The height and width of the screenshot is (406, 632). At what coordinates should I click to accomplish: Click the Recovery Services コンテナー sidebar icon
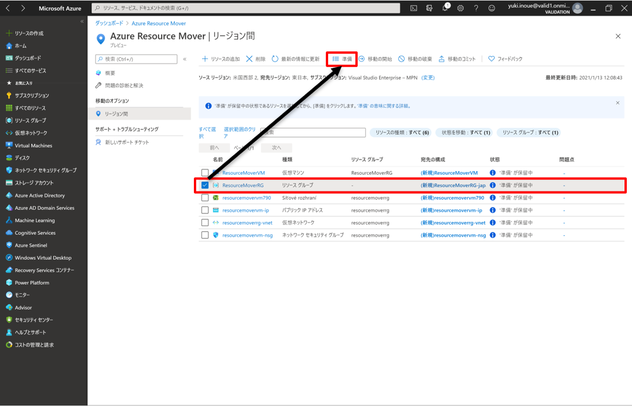click(9, 270)
